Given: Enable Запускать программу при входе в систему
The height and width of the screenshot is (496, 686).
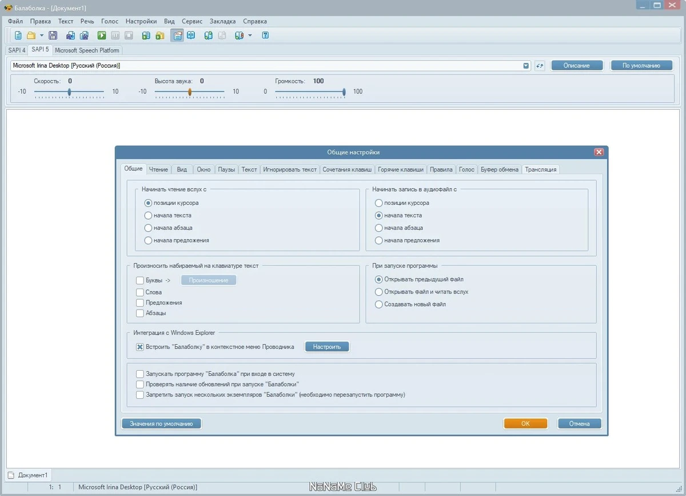Looking at the screenshot, I should 140,374.
